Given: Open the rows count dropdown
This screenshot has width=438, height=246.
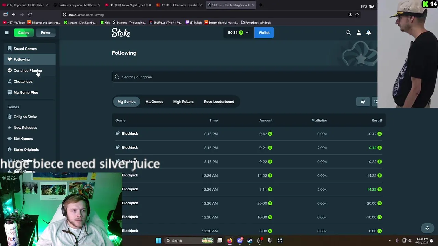Looking at the screenshot, I should point(375,101).
